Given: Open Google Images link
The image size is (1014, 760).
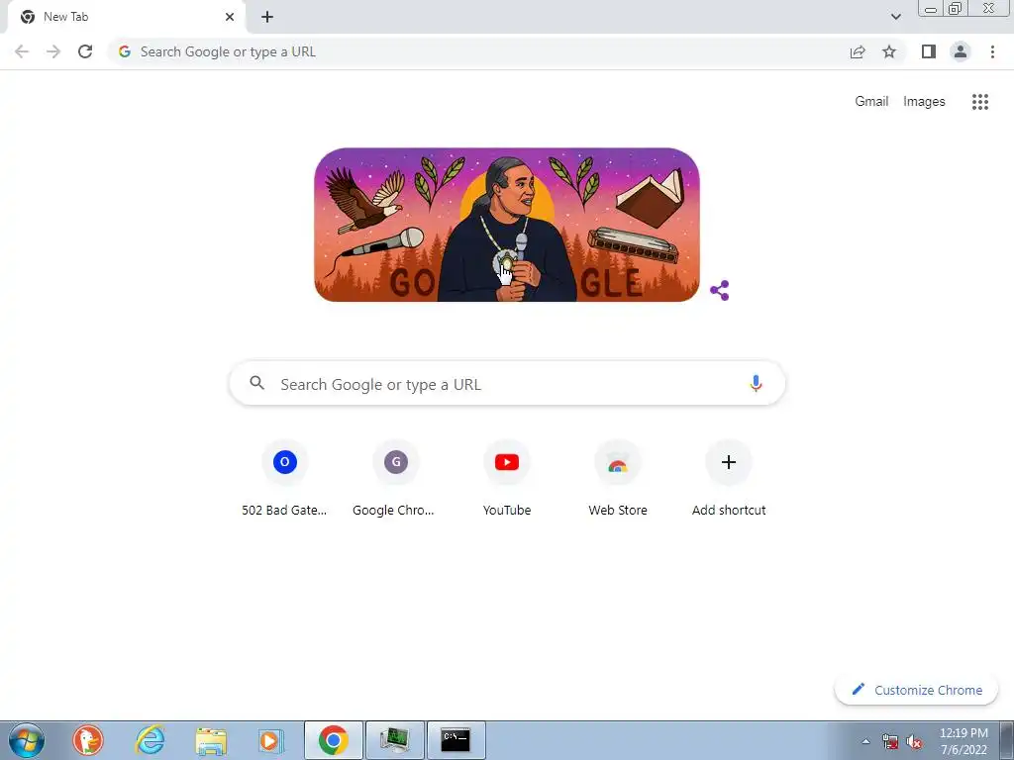Looking at the screenshot, I should click(x=924, y=102).
